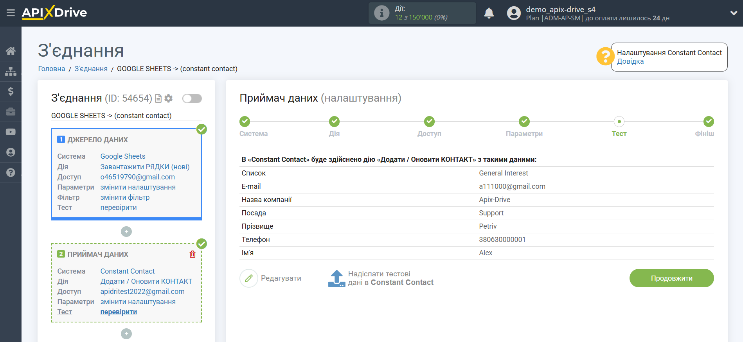Toggle the connection on/off switch
743x342 pixels.
pyautogui.click(x=192, y=98)
